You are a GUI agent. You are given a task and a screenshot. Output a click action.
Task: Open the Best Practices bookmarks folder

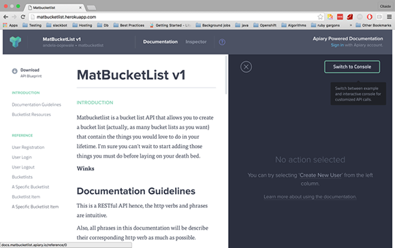pyautogui.click(x=129, y=25)
